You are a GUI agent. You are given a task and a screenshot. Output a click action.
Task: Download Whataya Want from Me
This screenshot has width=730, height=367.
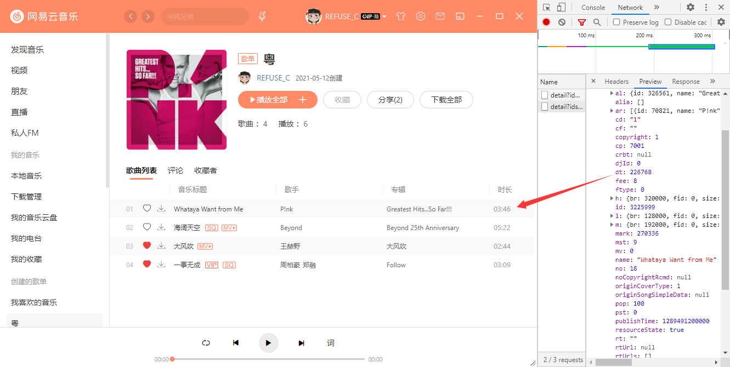161,208
